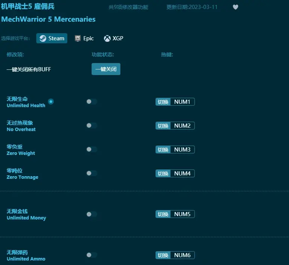Turn on the Unlimited Money switch
The height and width of the screenshot is (265, 289).
click(92, 214)
